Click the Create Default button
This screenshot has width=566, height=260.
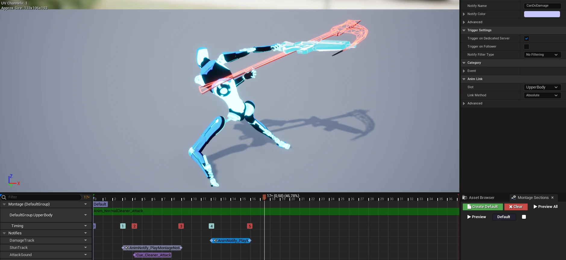click(x=483, y=207)
